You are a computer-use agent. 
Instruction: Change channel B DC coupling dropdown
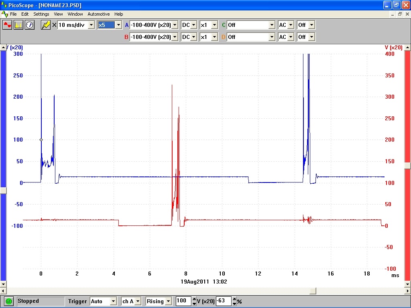[x=194, y=37]
